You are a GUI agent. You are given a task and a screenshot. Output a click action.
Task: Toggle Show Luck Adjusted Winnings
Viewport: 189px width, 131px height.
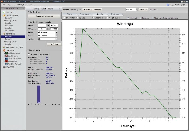(153, 18)
